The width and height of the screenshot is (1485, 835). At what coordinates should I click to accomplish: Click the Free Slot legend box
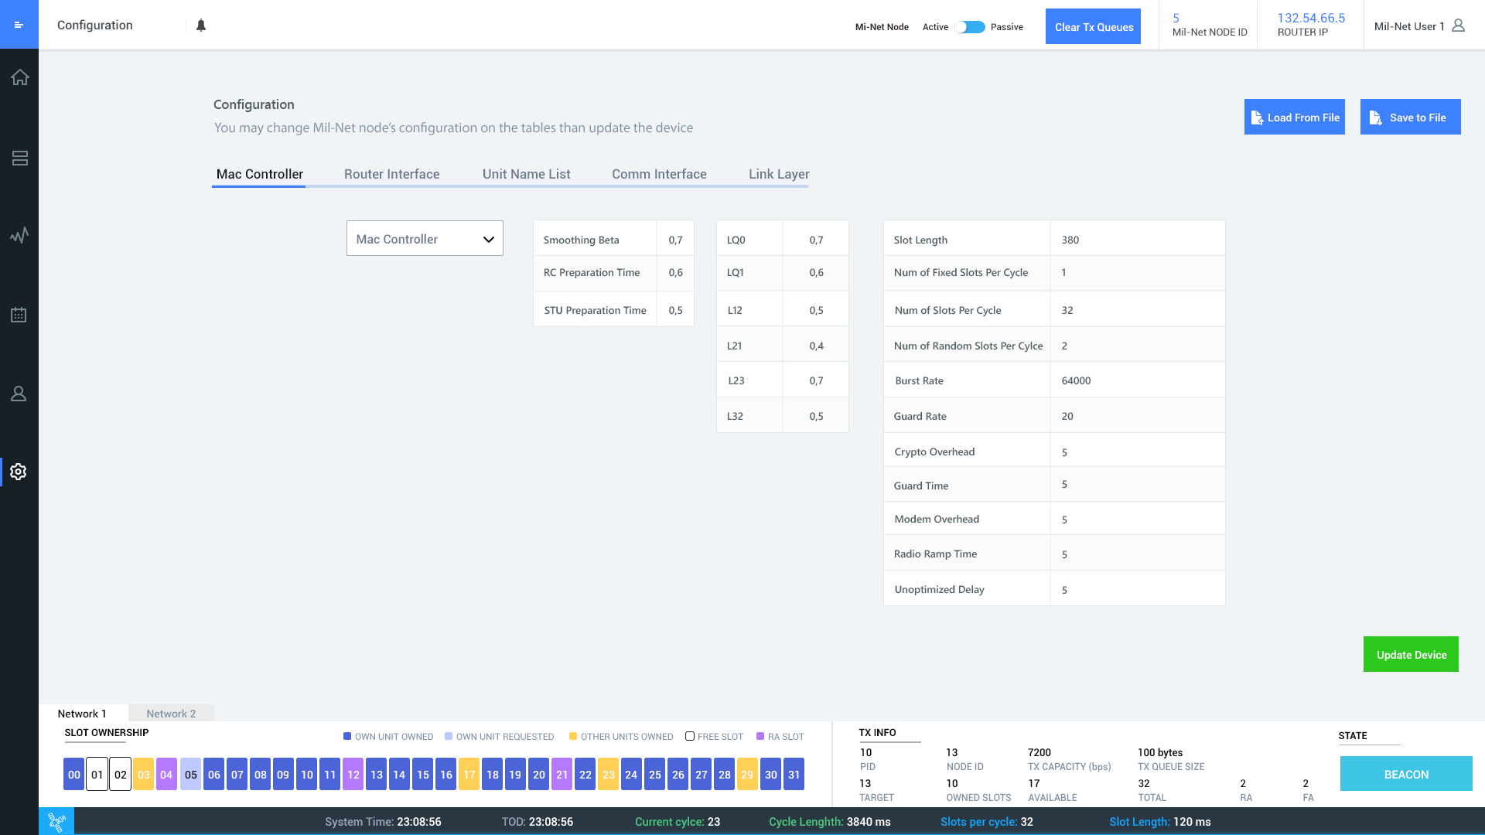point(690,736)
